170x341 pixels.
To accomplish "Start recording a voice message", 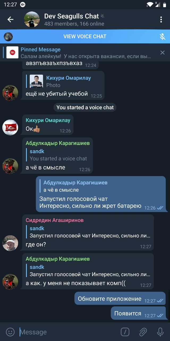I will click(160, 332).
